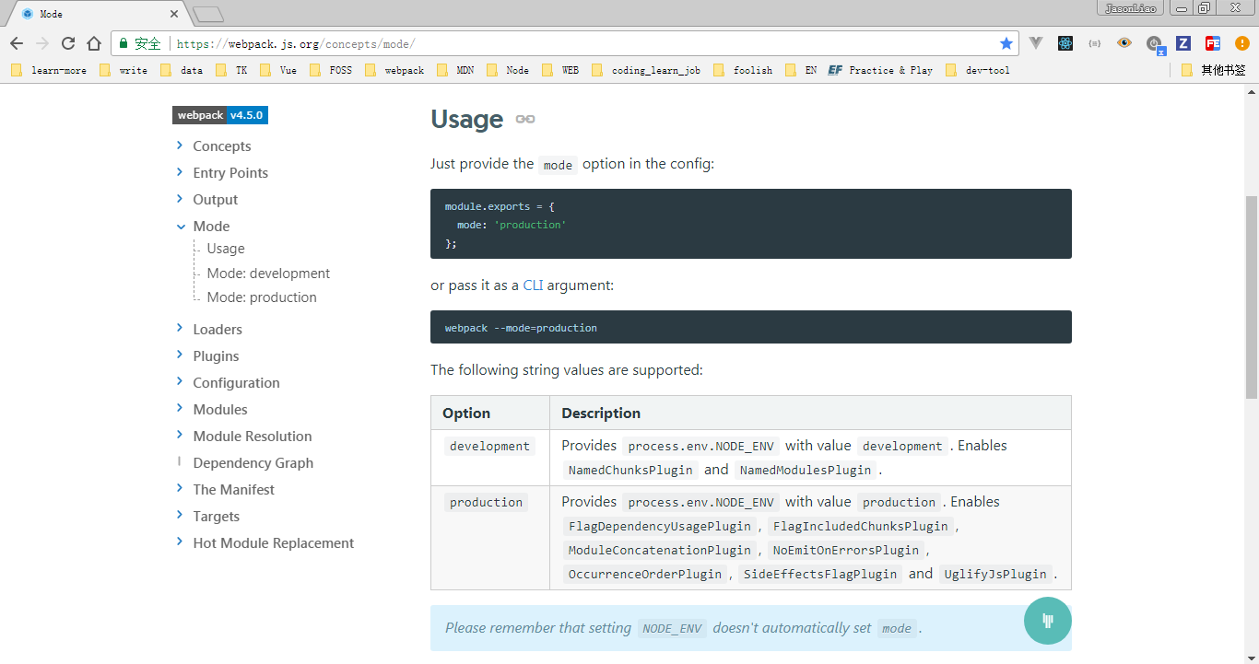Image resolution: width=1259 pixels, height=664 pixels.
Task: Bookmark this page with the star
Action: coord(1006,43)
